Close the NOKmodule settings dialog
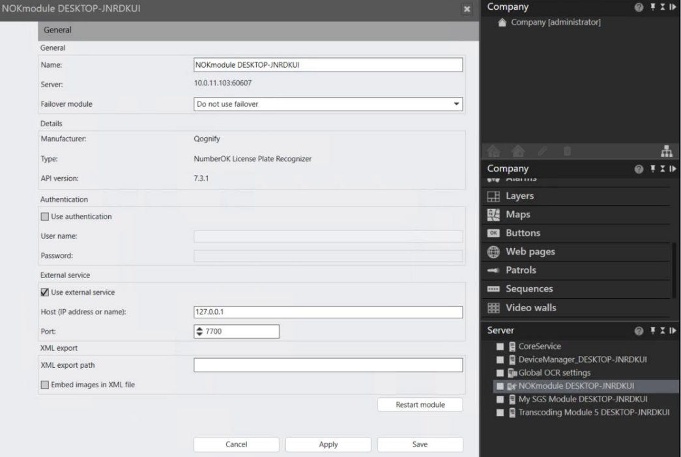 [x=467, y=9]
